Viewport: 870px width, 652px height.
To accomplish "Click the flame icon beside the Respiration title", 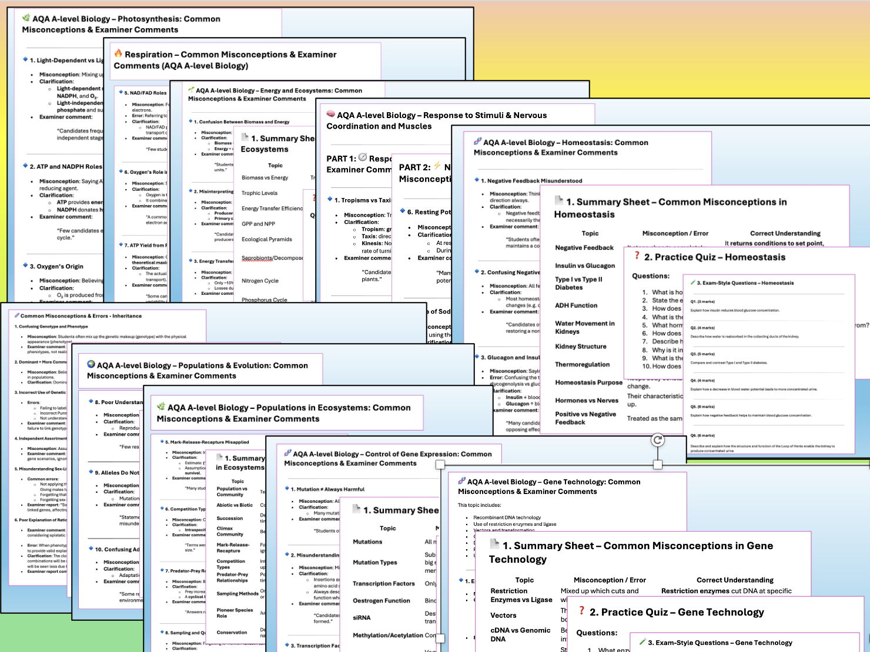I will coord(118,53).
